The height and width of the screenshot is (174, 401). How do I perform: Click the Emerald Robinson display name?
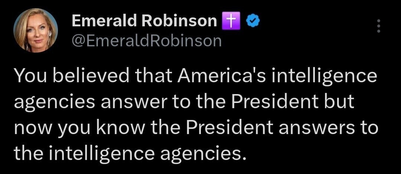(x=144, y=21)
